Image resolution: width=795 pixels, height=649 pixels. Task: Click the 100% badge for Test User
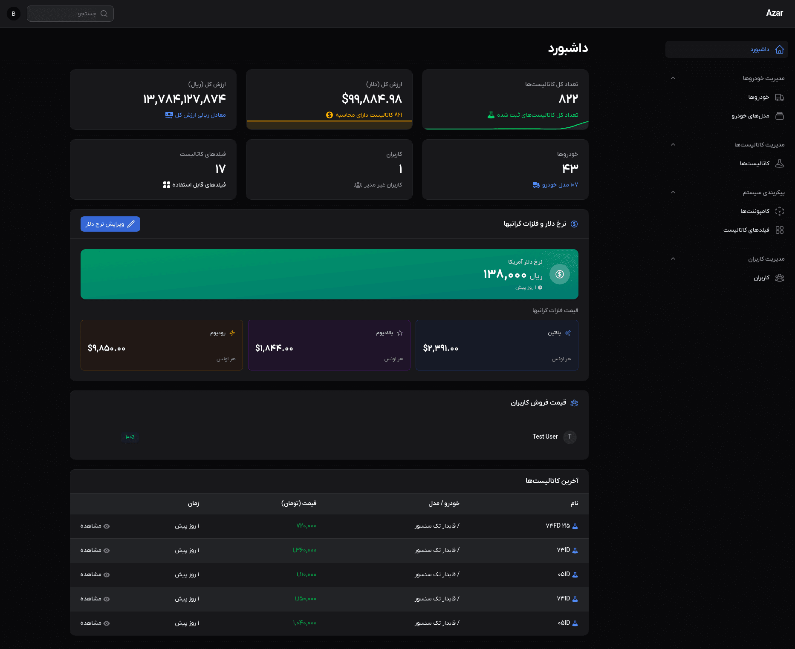130,437
